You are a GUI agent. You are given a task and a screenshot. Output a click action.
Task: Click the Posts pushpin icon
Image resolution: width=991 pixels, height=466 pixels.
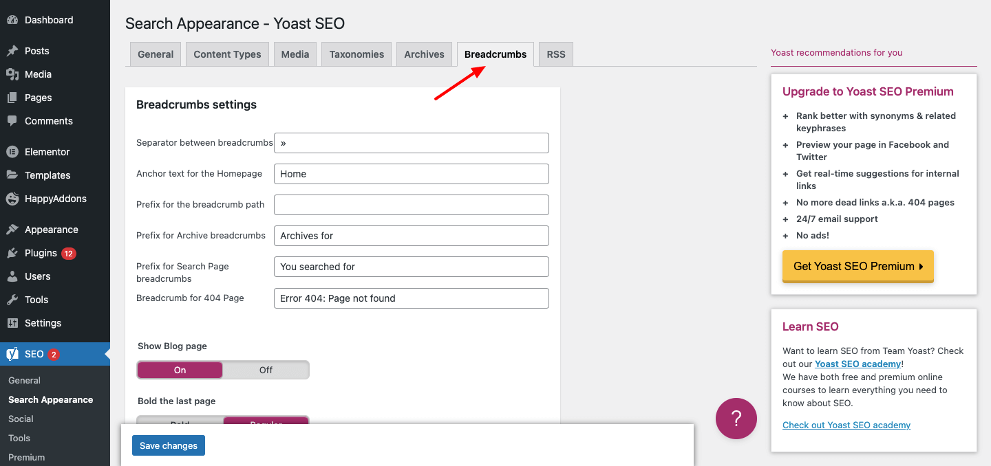[x=12, y=51]
